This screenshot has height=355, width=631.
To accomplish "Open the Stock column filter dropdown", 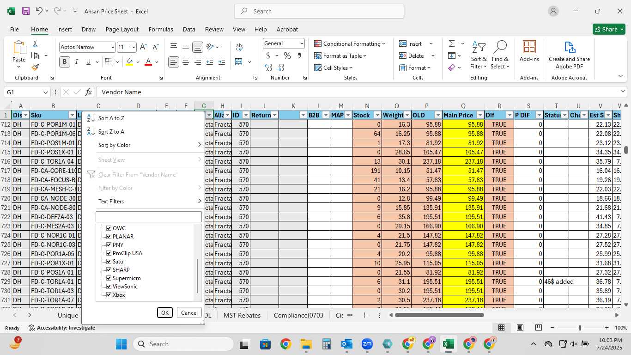I will pyautogui.click(x=377, y=115).
